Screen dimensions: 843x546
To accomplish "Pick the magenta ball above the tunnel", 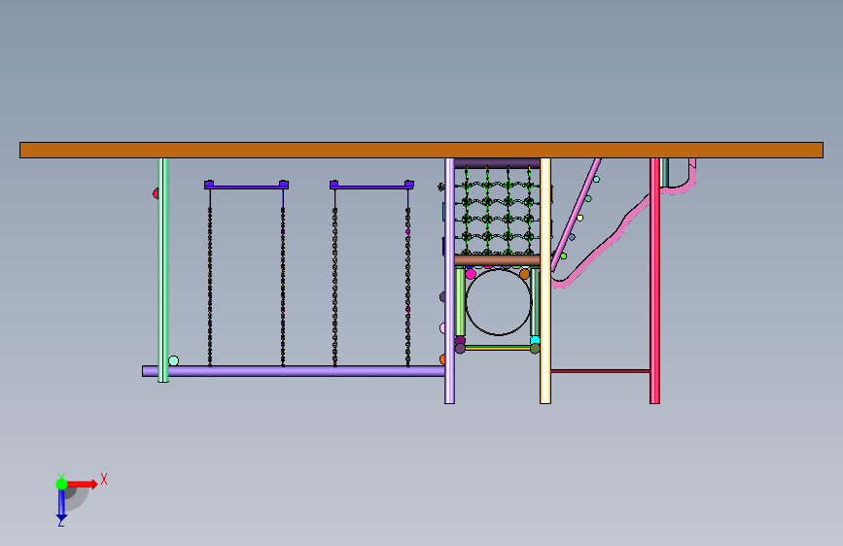I will click(471, 274).
